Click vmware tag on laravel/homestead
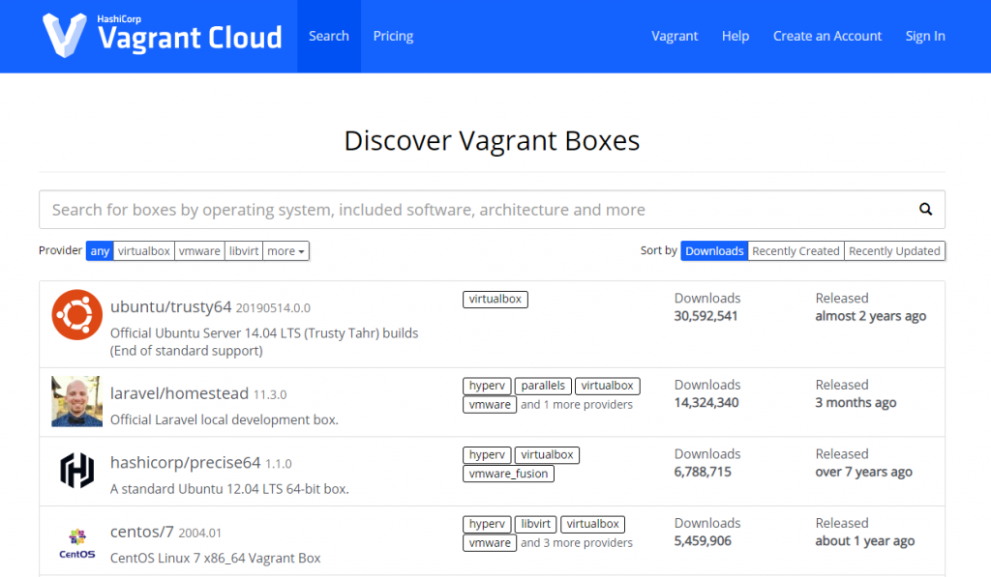The image size is (991, 577). point(489,405)
